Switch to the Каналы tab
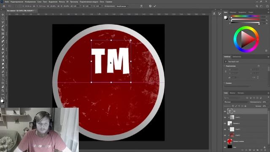 tap(232, 93)
